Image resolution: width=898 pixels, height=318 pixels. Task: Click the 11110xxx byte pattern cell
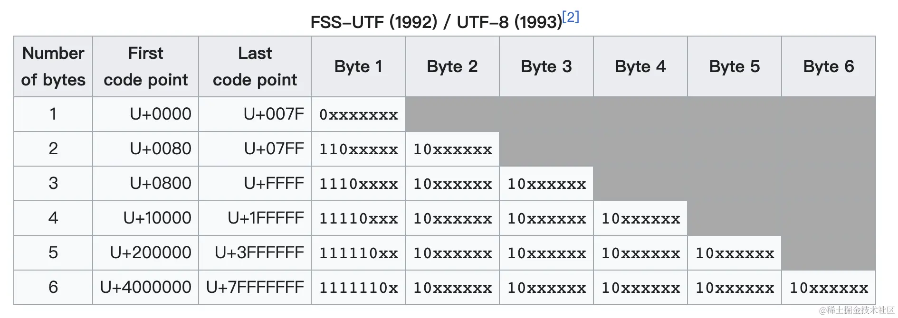(x=358, y=218)
